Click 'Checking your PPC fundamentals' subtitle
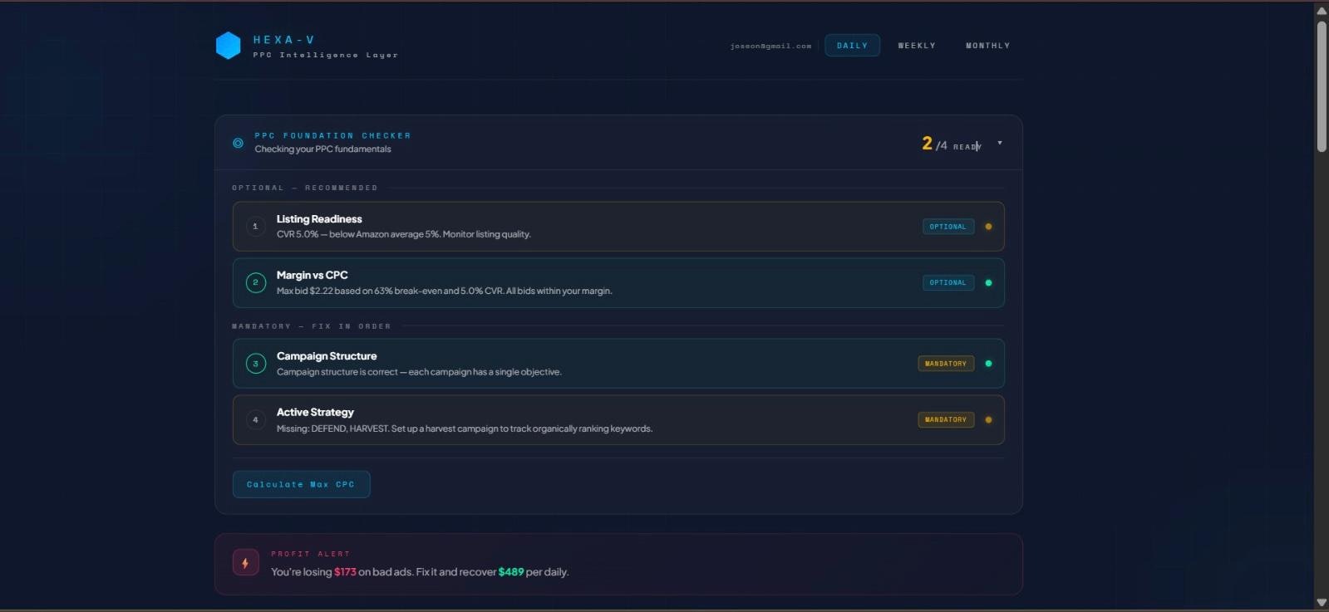The width and height of the screenshot is (1329, 612). point(322,149)
